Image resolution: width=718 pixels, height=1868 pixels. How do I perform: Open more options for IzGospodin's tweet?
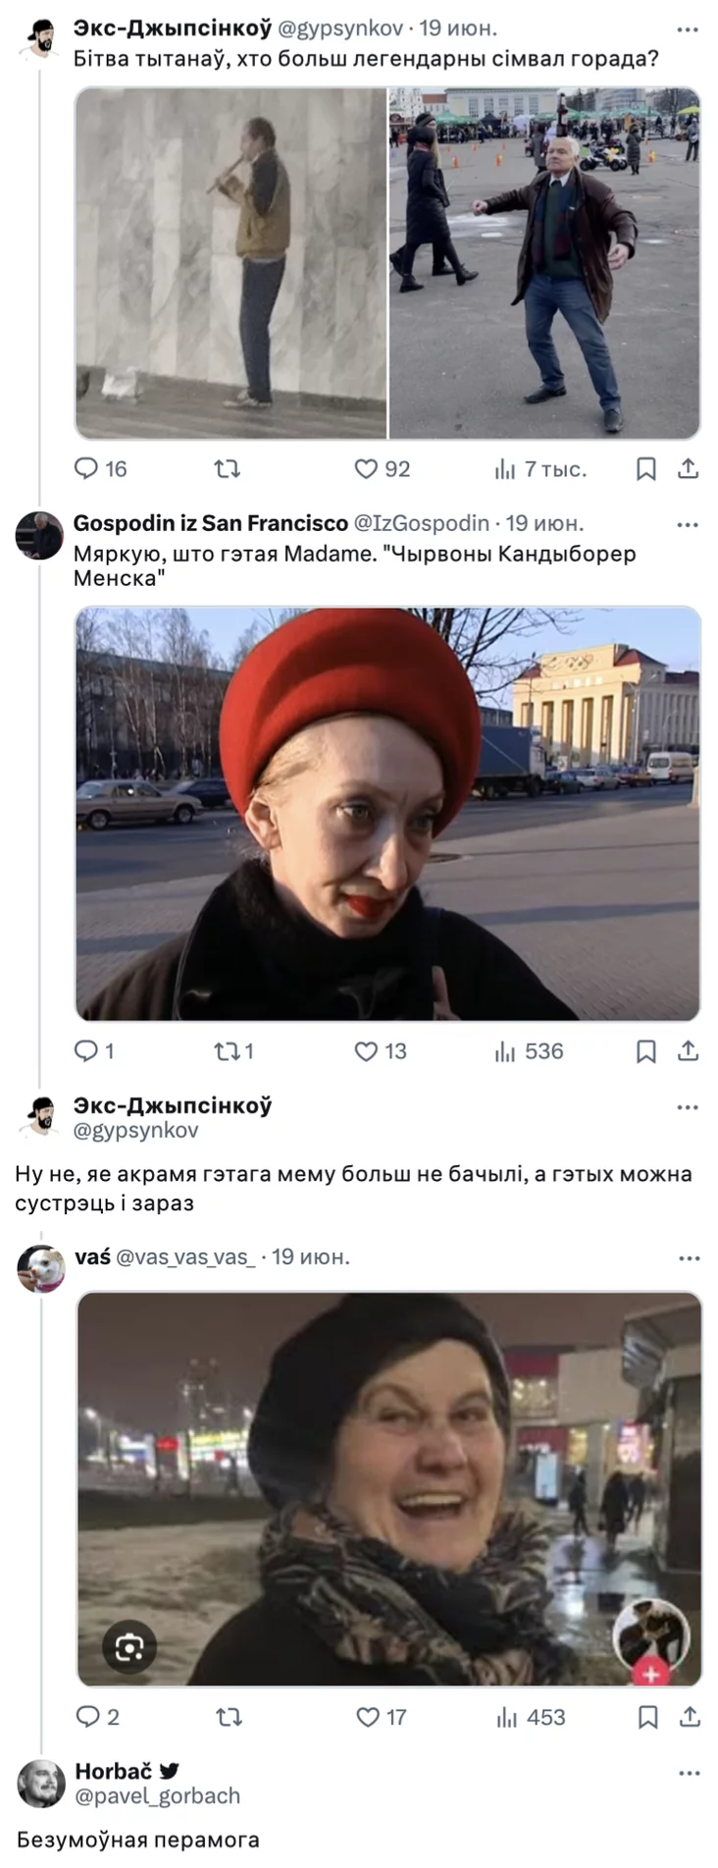pyautogui.click(x=688, y=524)
